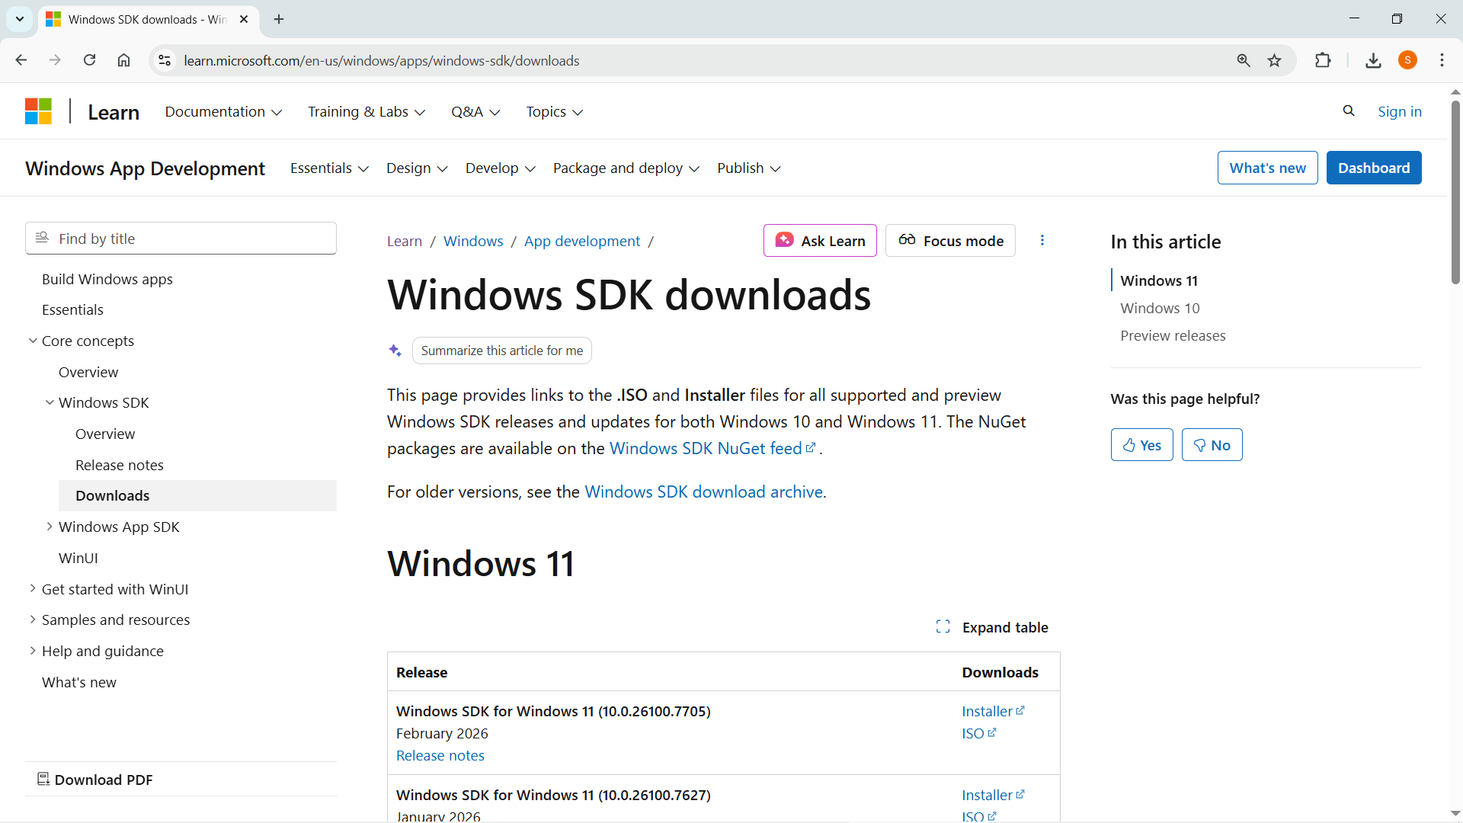Open the Documentation menu

coord(222,111)
